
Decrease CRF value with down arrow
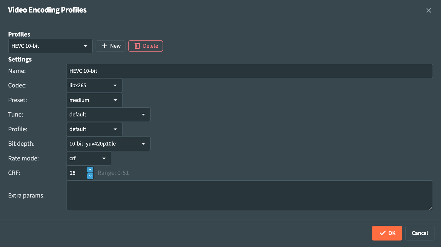click(90, 176)
